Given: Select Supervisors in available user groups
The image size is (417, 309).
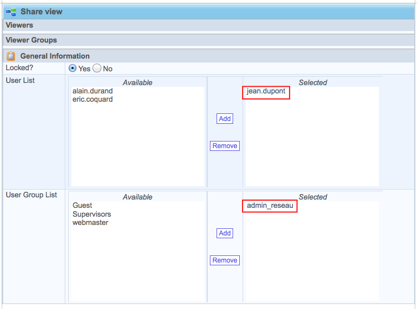Looking at the screenshot, I should (x=91, y=214).
